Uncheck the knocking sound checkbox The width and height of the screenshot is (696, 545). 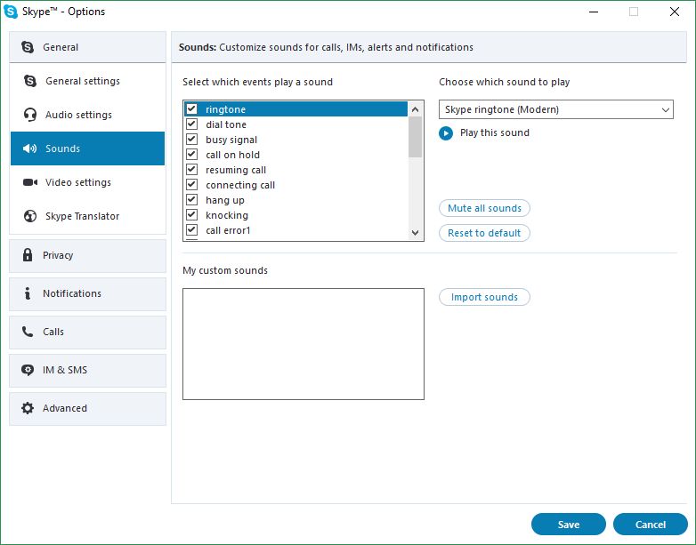(191, 214)
